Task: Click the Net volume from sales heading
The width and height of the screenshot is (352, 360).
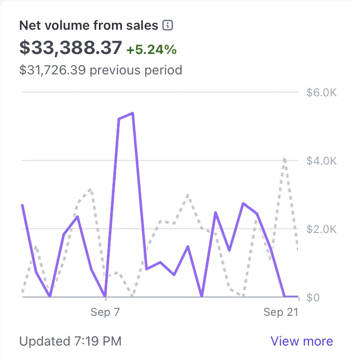Action: click(x=89, y=26)
